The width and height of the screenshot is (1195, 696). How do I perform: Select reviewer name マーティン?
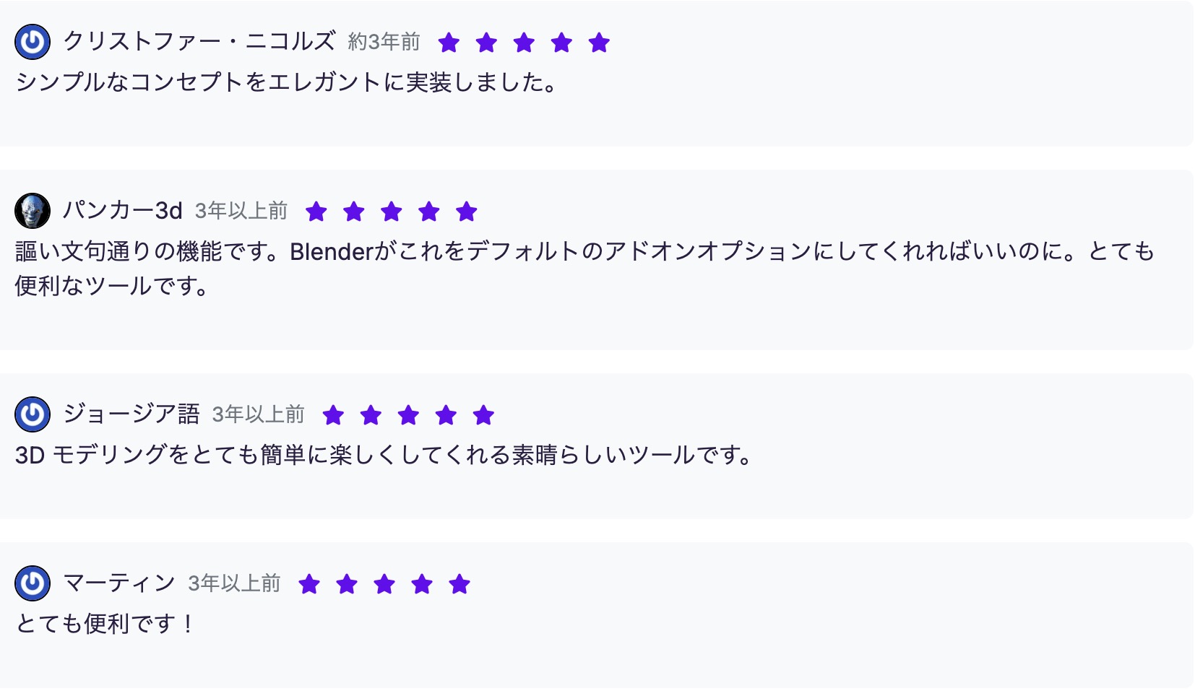pos(119,583)
